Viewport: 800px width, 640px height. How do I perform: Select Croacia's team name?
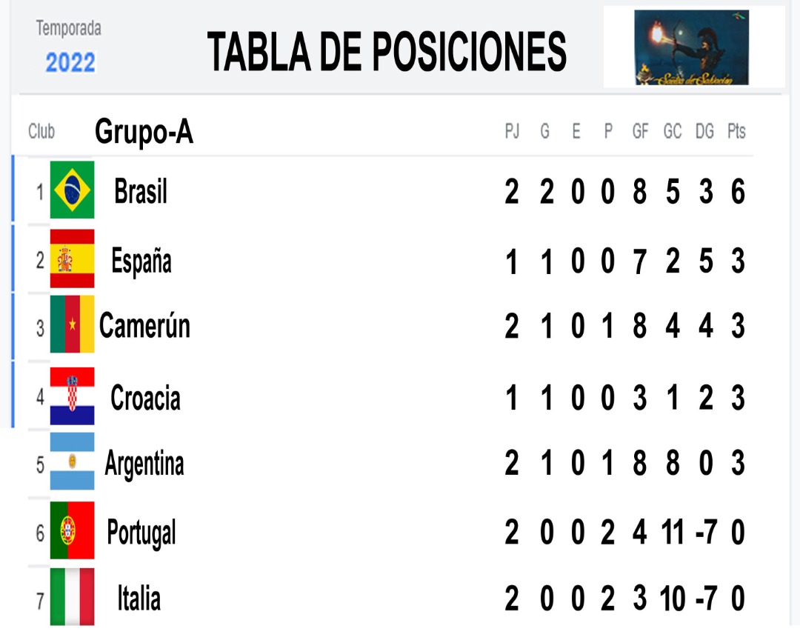click(x=145, y=398)
